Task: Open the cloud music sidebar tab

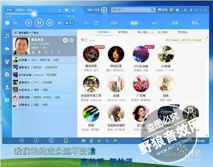Action: [7, 49]
